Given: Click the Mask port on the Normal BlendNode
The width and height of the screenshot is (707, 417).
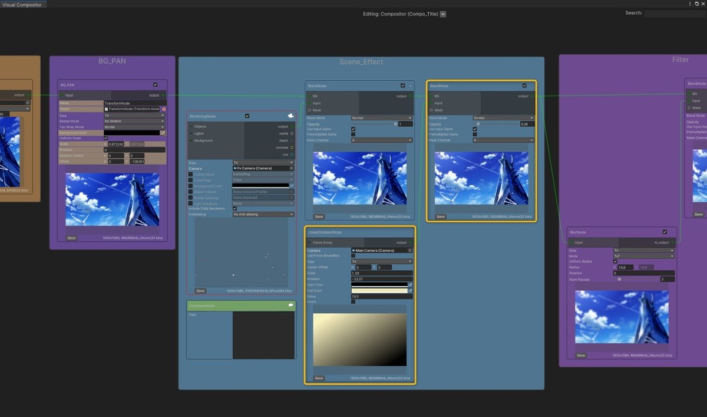Looking at the screenshot, I should (x=310, y=110).
